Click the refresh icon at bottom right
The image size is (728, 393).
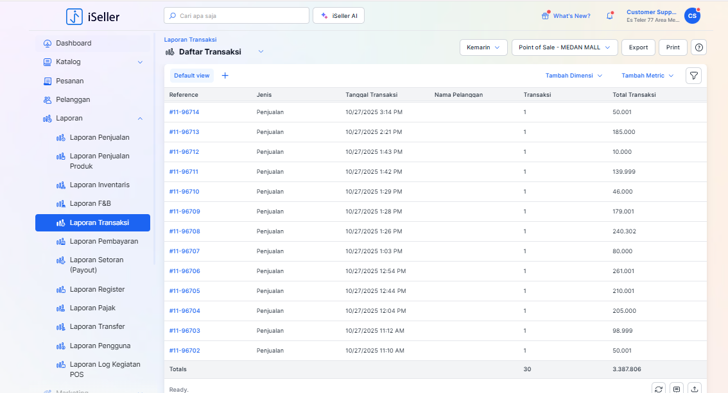tap(658, 389)
